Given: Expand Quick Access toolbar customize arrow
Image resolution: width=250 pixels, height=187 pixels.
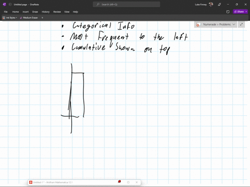Looking at the screenshot, I should [x=42, y=18].
